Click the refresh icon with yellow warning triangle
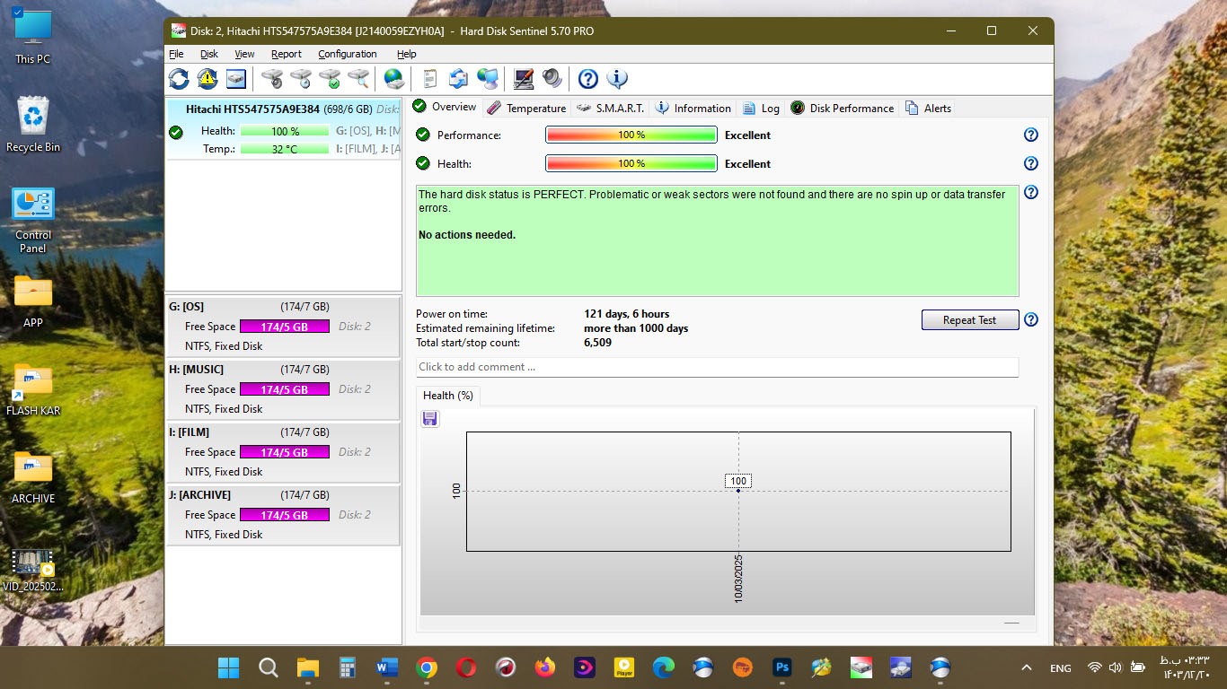The width and height of the screenshot is (1227, 689). click(x=207, y=79)
